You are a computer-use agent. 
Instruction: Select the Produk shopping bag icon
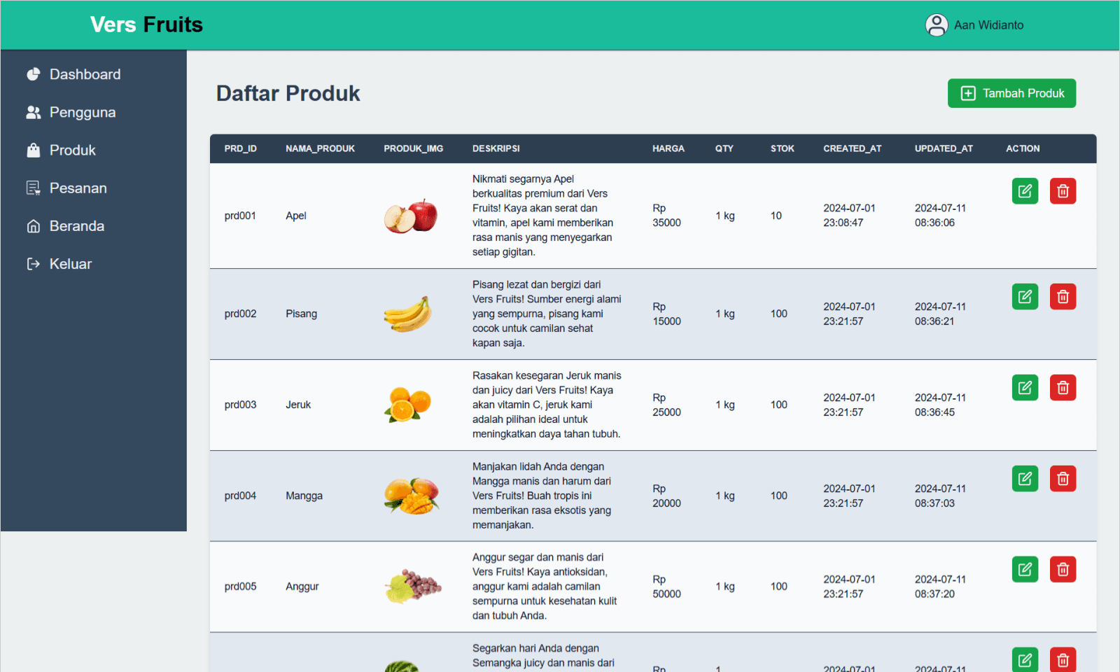(x=34, y=149)
